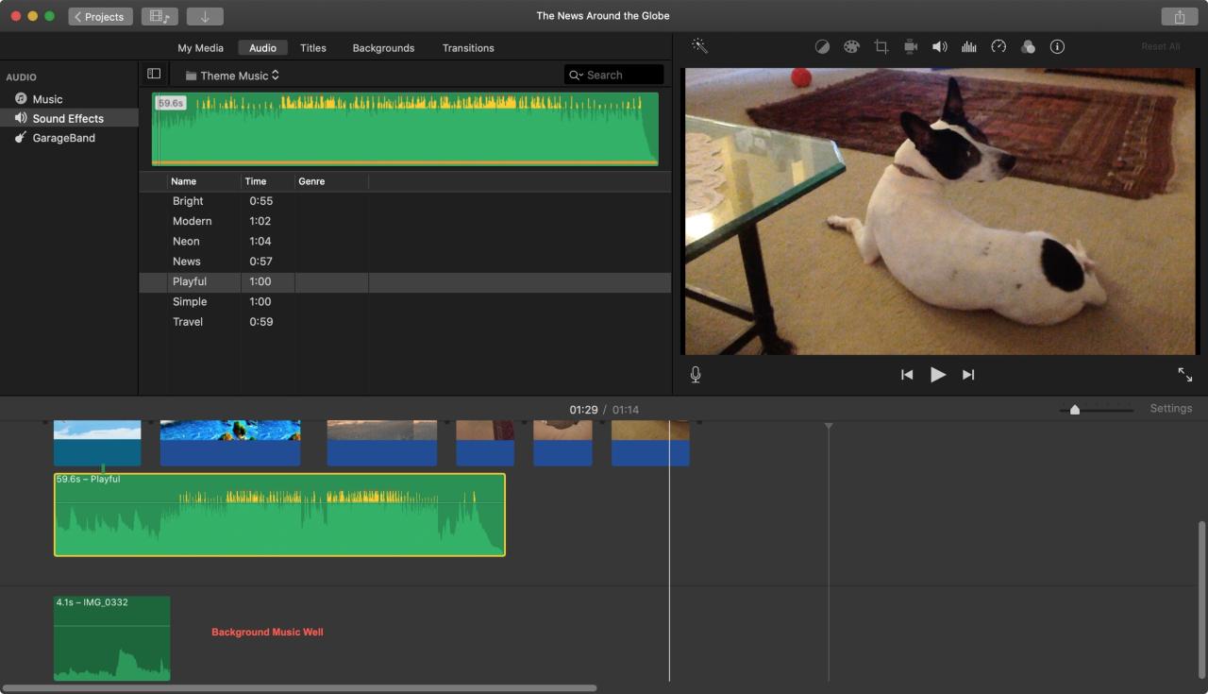Toggle fullscreen playback in the viewer
Viewport: 1208px width, 694px height.
coord(1184,375)
